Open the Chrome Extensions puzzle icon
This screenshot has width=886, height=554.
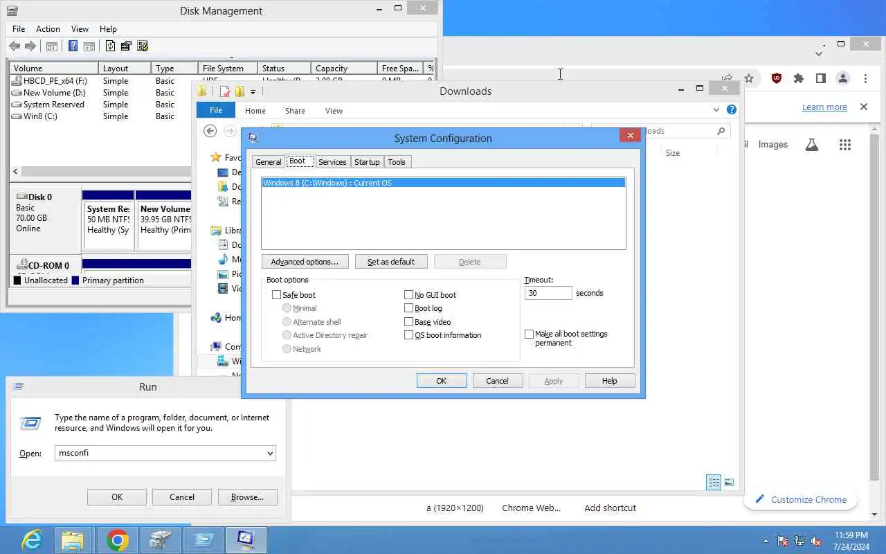(x=799, y=78)
